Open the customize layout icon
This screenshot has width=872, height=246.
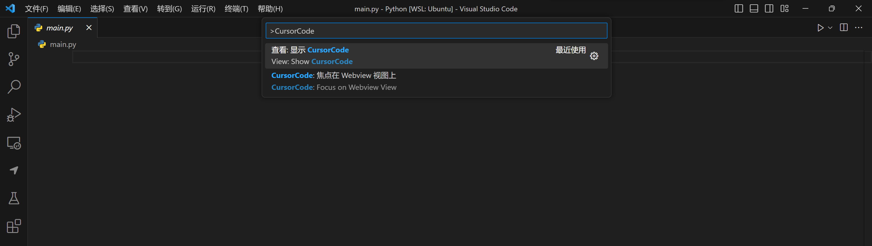point(784,8)
